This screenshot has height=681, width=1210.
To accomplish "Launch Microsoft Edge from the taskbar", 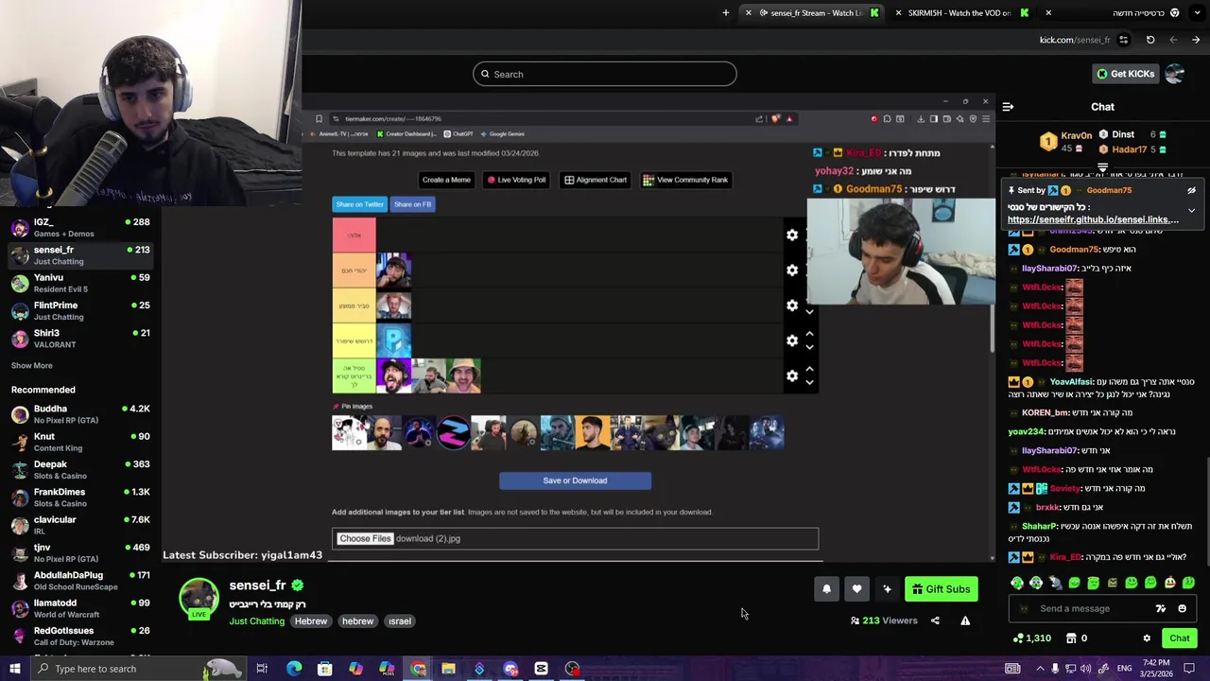I will [294, 669].
